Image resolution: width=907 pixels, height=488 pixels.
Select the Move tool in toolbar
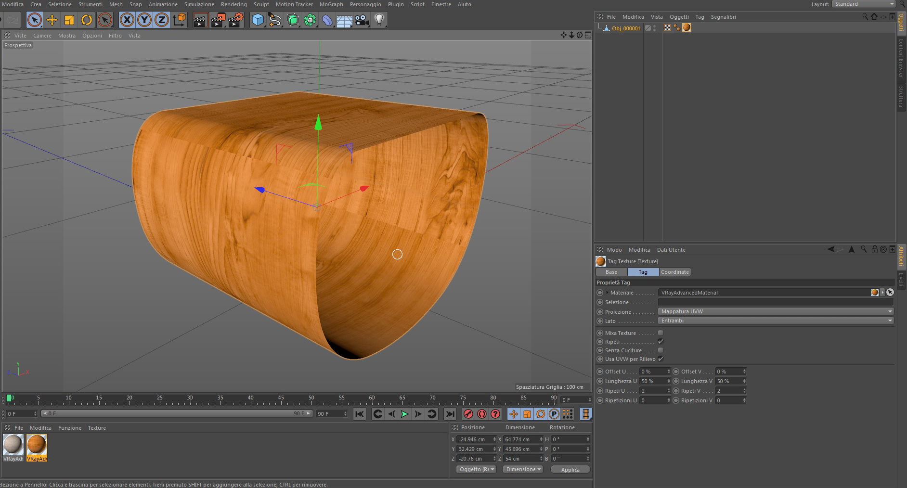pos(52,20)
